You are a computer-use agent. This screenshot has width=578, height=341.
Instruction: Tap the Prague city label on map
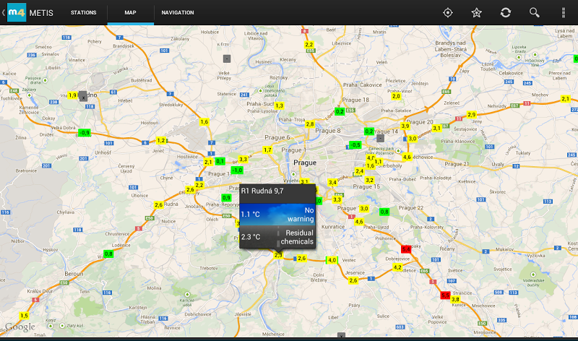(305, 163)
